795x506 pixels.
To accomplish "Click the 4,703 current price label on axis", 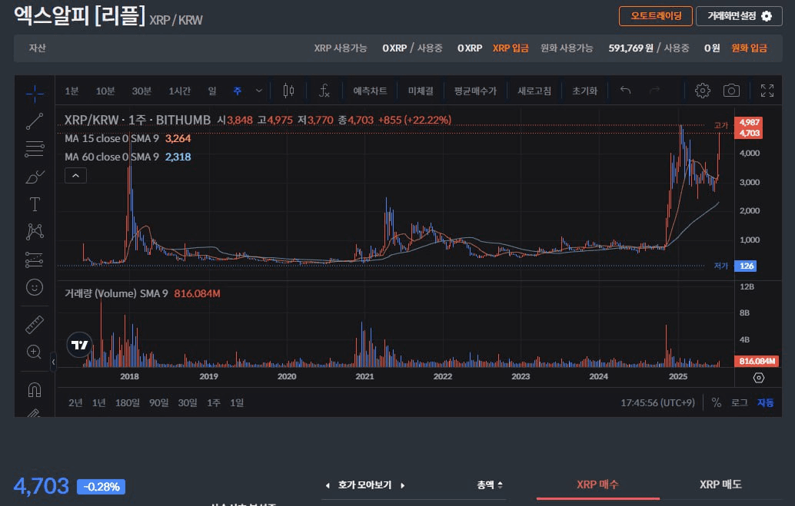I will point(749,133).
